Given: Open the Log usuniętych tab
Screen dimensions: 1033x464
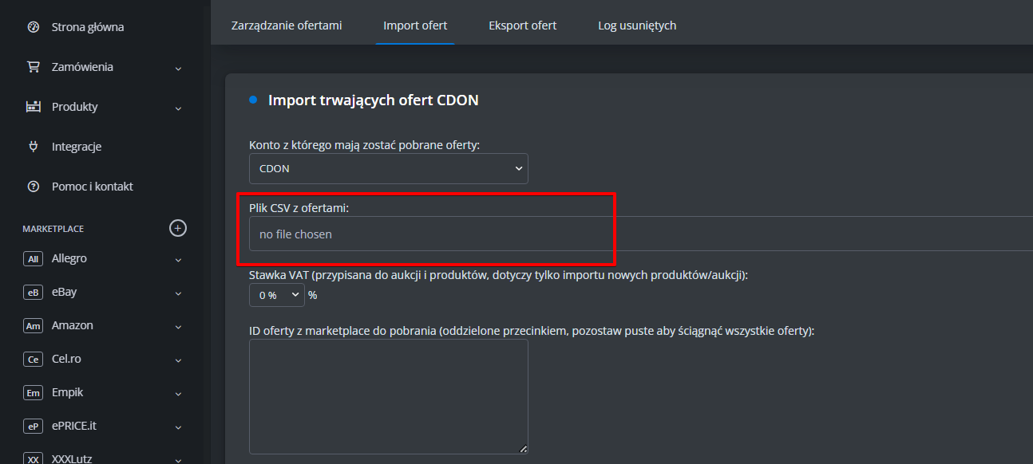Looking at the screenshot, I should point(637,26).
